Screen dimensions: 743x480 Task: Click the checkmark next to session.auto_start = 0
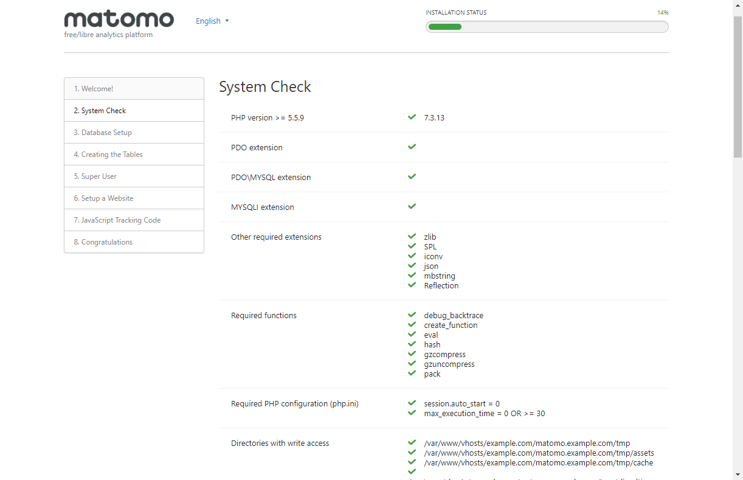tap(412, 403)
